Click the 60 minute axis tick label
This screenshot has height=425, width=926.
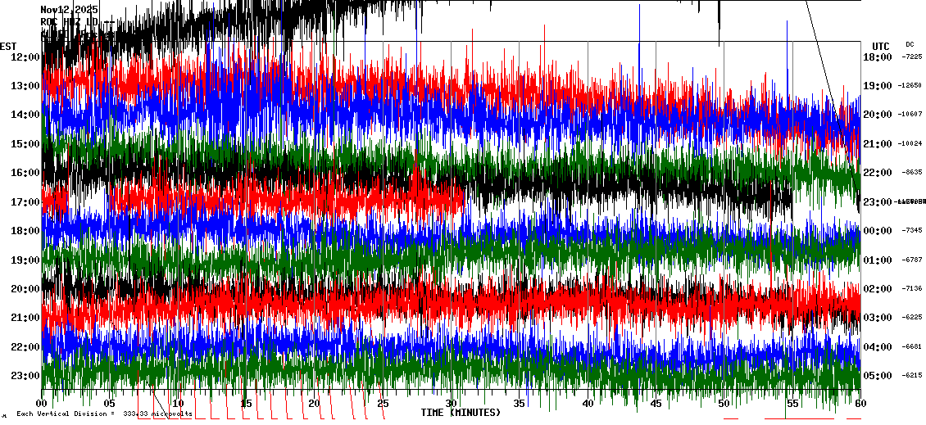pyautogui.click(x=860, y=404)
